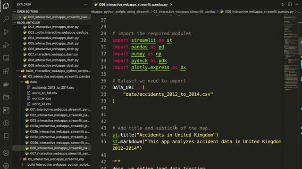
Task: Click st.title text on line 44
Action: 123,135
